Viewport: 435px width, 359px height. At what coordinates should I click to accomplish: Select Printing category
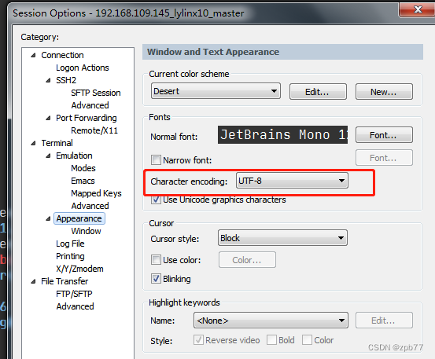click(70, 256)
